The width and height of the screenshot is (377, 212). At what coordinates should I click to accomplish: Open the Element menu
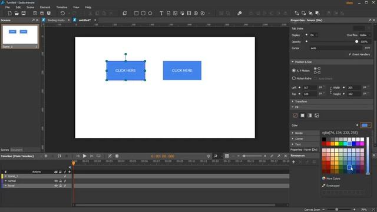[x=45, y=7]
